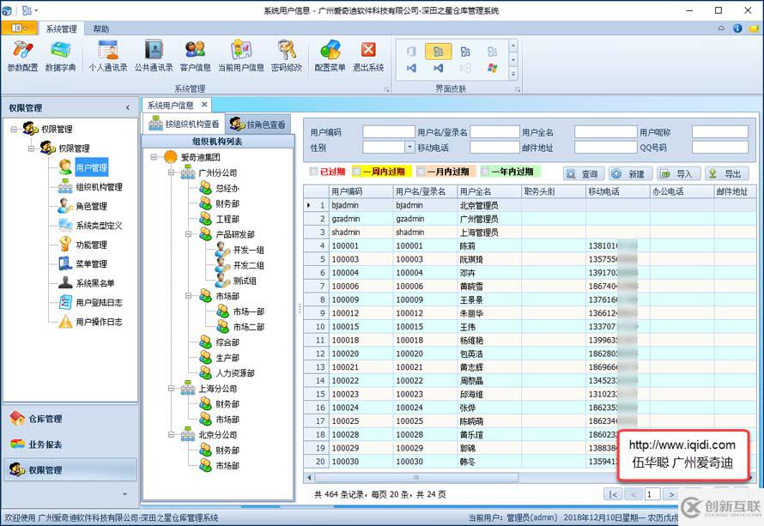Open the 帮助 ribbon tab
The width and height of the screenshot is (764, 526).
tap(101, 28)
